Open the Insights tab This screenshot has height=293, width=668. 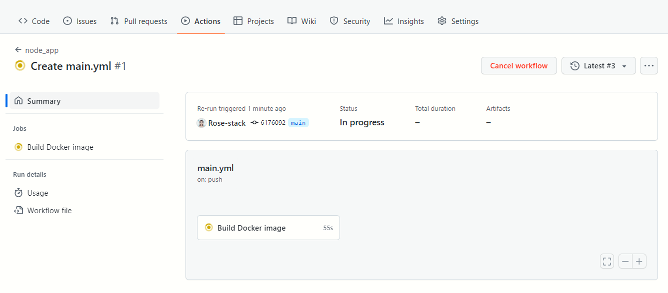(403, 21)
